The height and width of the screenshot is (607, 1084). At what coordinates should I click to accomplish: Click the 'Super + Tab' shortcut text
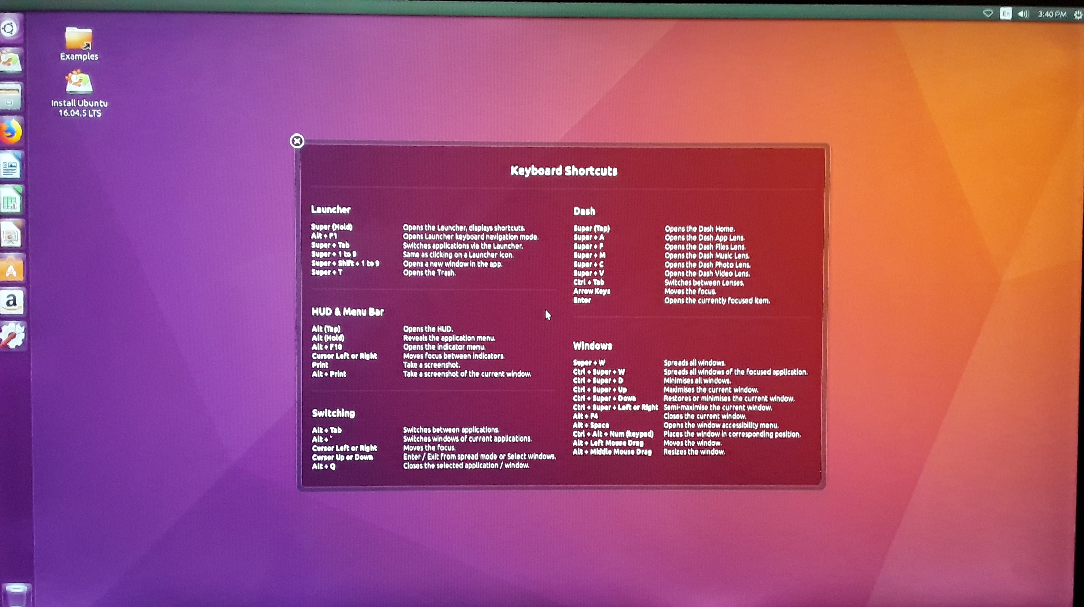(x=330, y=245)
